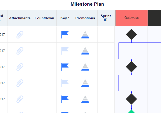Screen dimensions: 161x113
Task: Sort by the Attachments column header
Action: click(x=20, y=18)
